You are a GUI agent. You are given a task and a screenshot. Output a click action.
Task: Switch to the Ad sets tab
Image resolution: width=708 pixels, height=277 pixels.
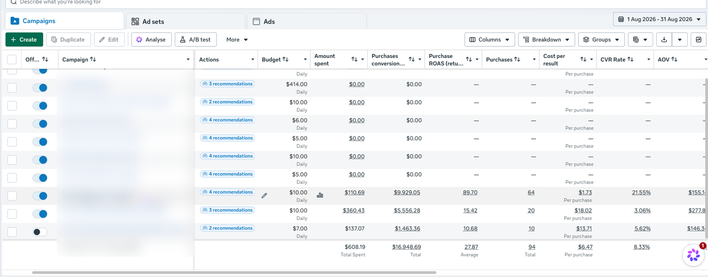pos(186,21)
